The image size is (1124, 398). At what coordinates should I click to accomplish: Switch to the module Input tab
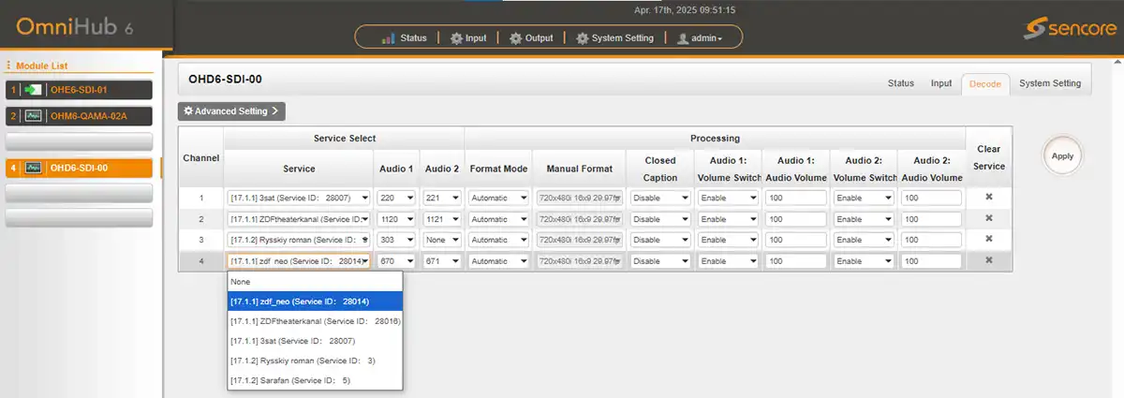941,83
